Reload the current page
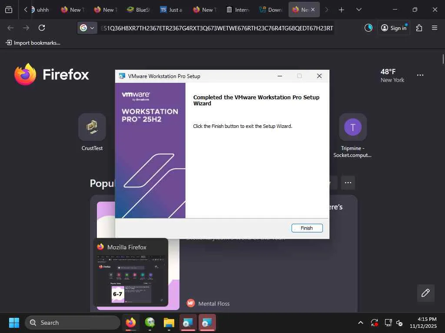The image size is (445, 333). (x=42, y=28)
